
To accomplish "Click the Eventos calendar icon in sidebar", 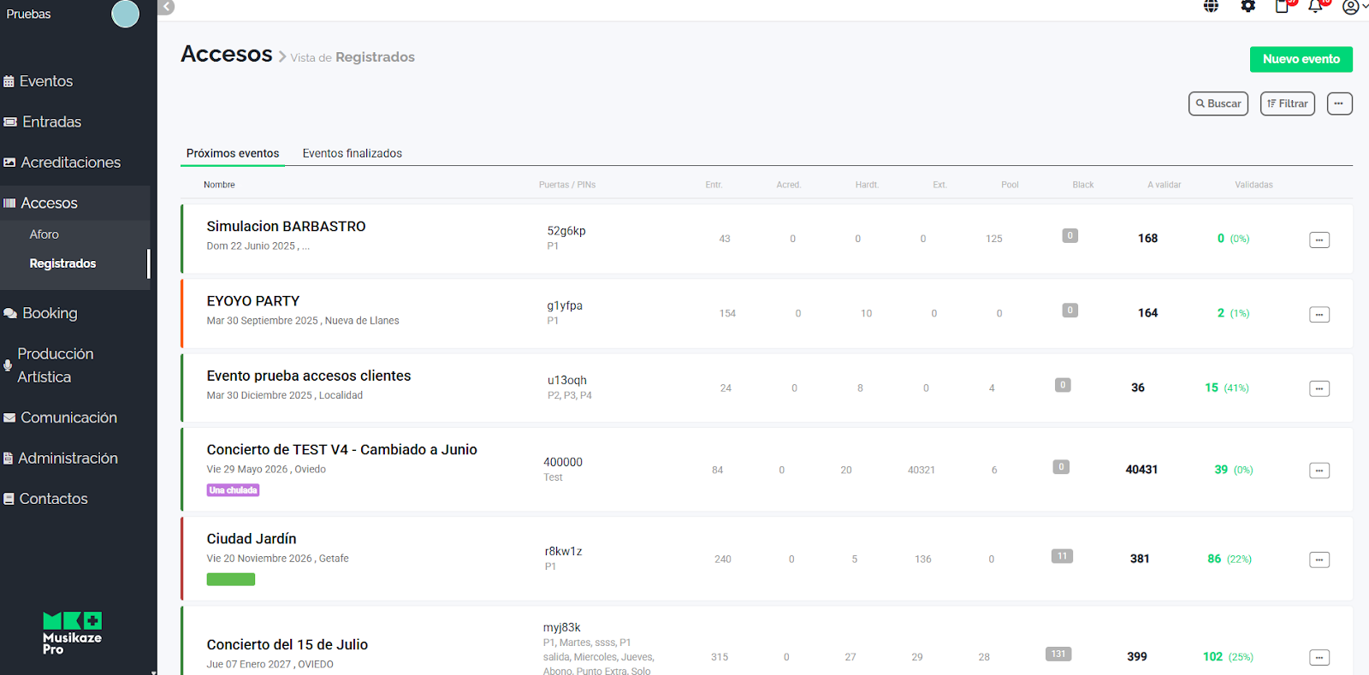I will (x=9, y=82).
